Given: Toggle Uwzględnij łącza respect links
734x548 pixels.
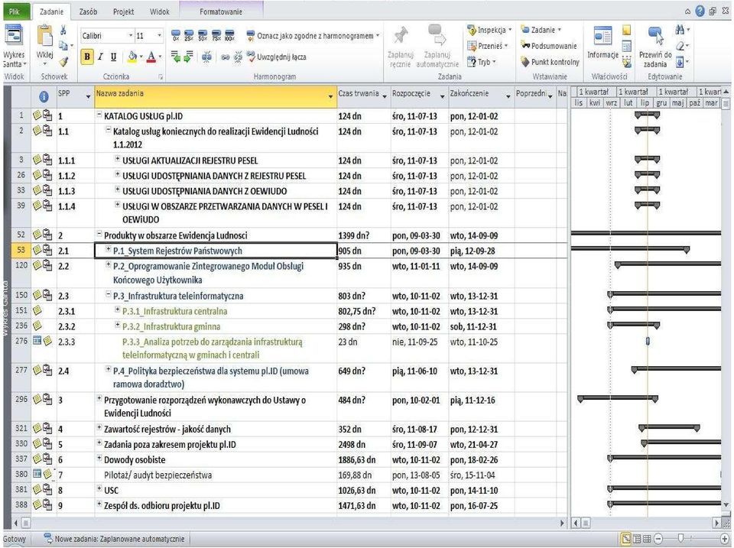Looking at the screenshot, I should (x=276, y=57).
